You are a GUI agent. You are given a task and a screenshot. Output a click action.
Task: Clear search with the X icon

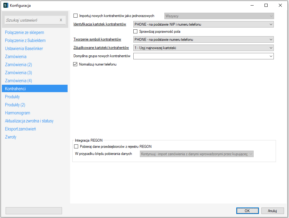pyautogui.click(x=61, y=20)
